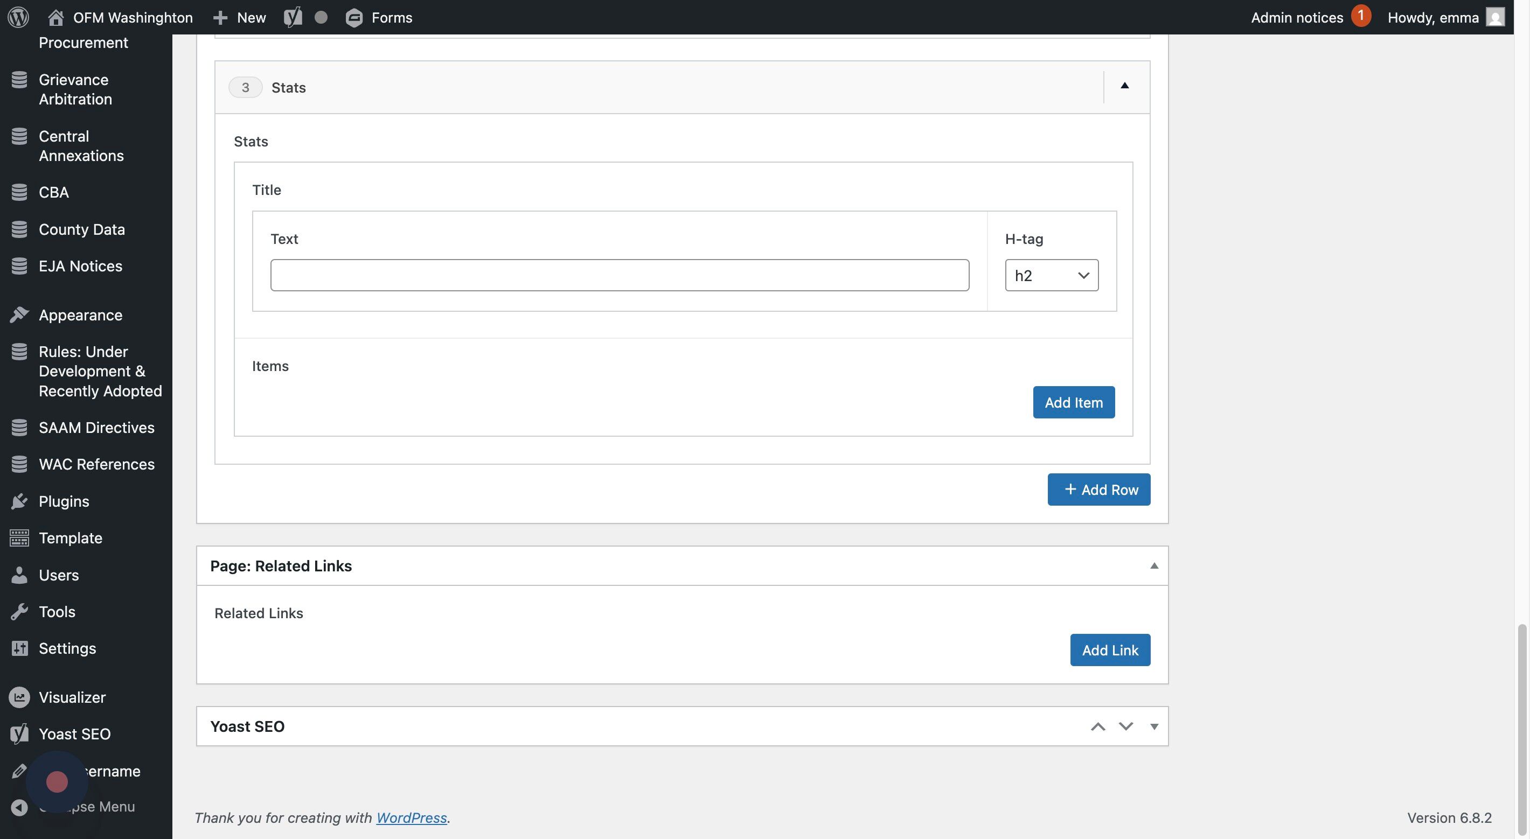Open Appearance in the sidebar
Image resolution: width=1530 pixels, height=839 pixels.
click(x=80, y=314)
